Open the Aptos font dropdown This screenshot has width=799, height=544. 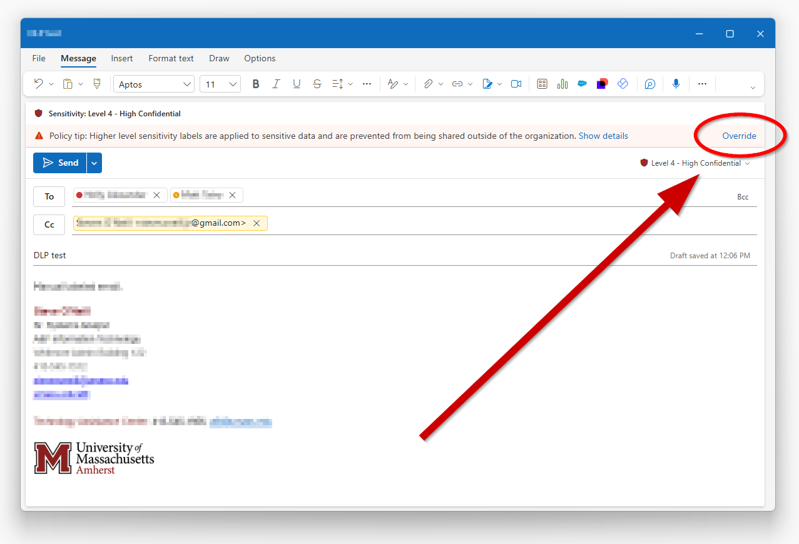pyautogui.click(x=153, y=83)
